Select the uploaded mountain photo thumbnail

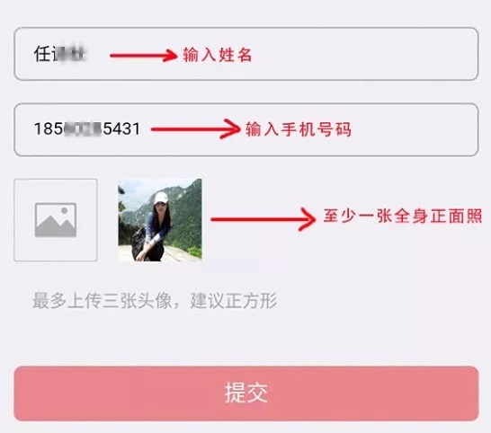[160, 219]
